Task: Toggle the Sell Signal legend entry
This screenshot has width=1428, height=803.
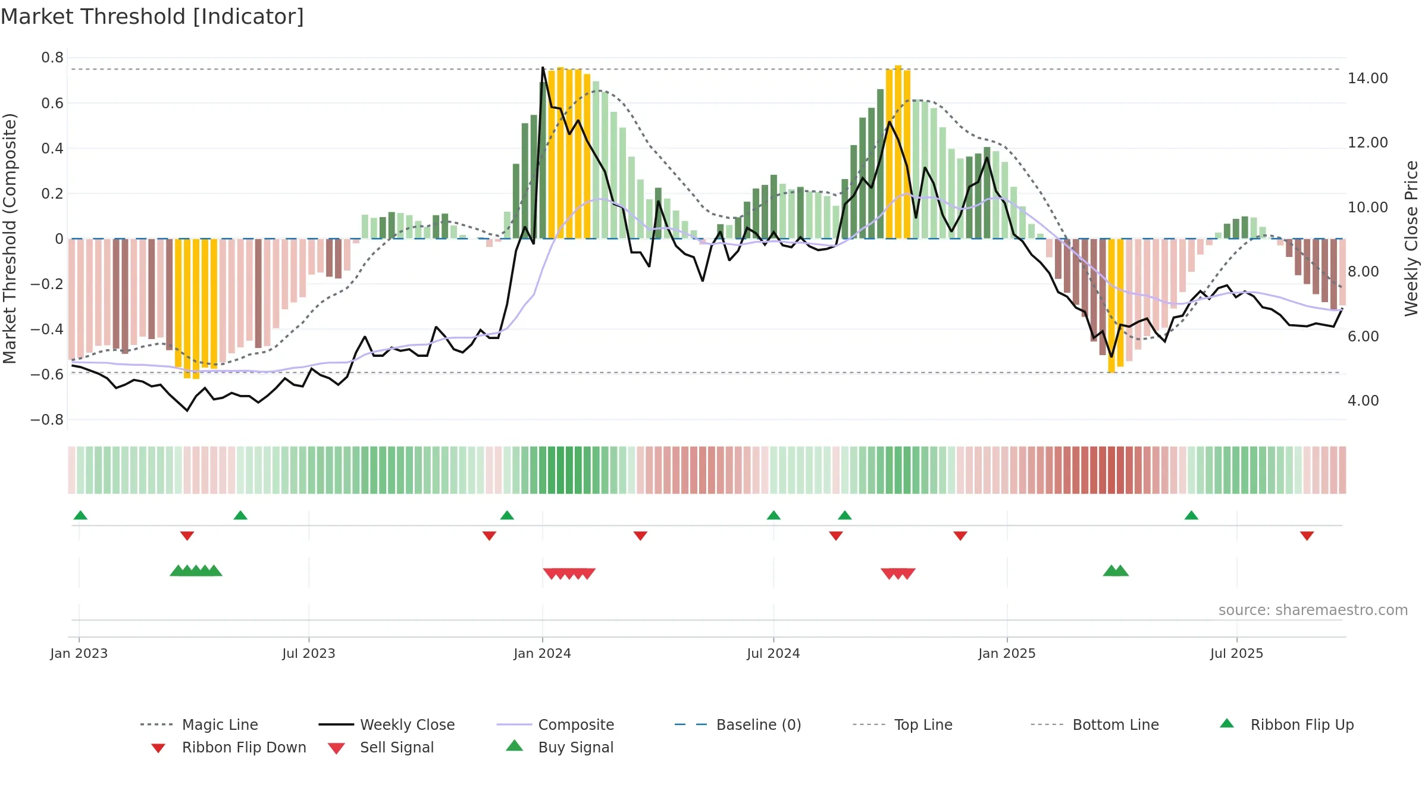Action: (x=381, y=747)
